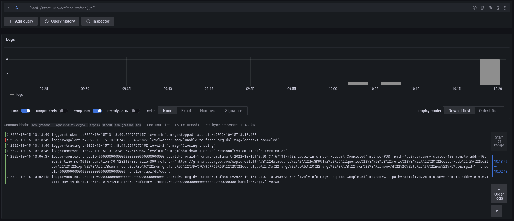Delete query A with the trash icon

pos(498,8)
